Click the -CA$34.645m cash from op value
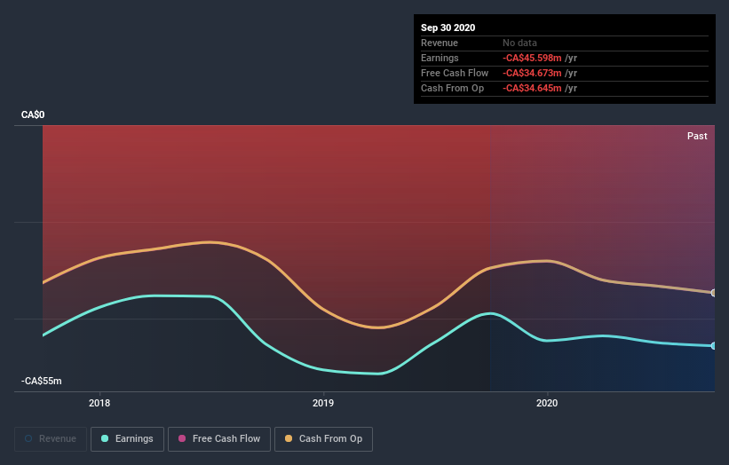Viewport: 729px width, 465px height. coord(532,88)
